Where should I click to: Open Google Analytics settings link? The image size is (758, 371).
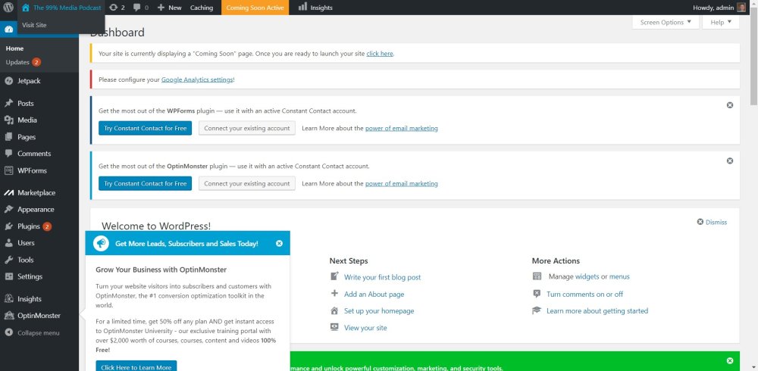[x=197, y=79]
